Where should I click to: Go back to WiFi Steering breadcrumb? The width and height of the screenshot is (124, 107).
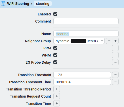pos(18,4)
